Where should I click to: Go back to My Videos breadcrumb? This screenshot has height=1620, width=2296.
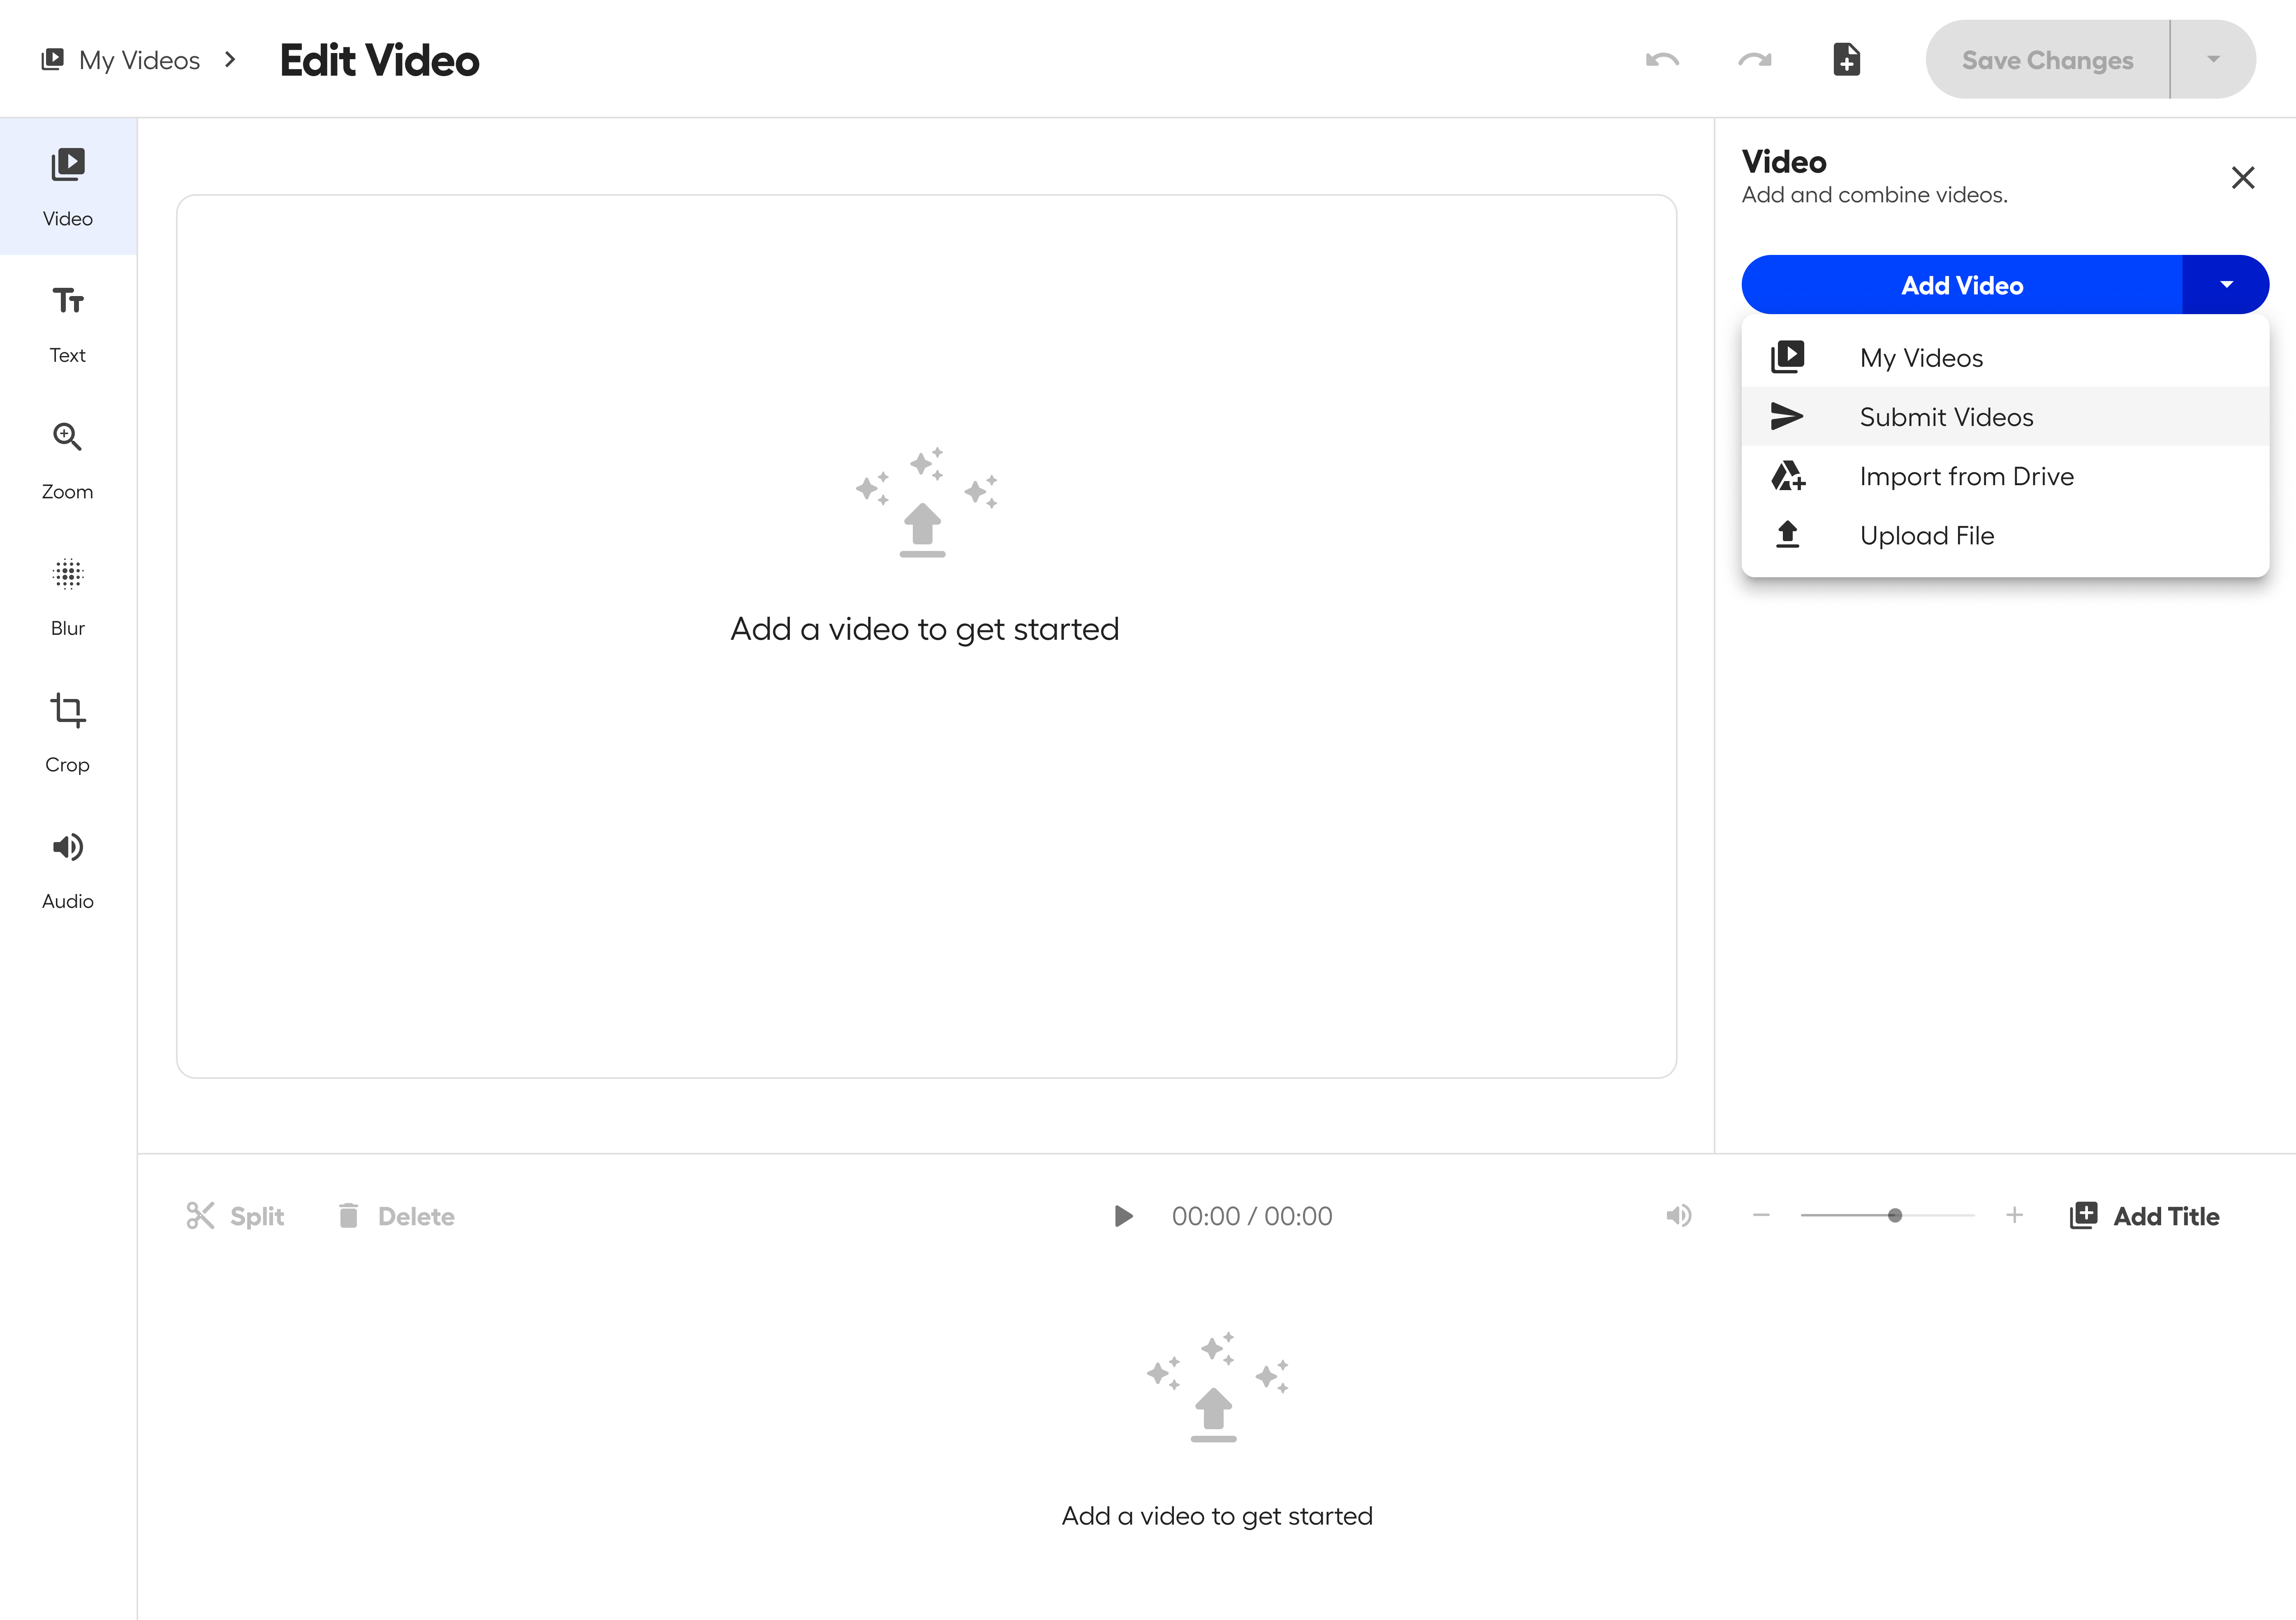coord(138,60)
